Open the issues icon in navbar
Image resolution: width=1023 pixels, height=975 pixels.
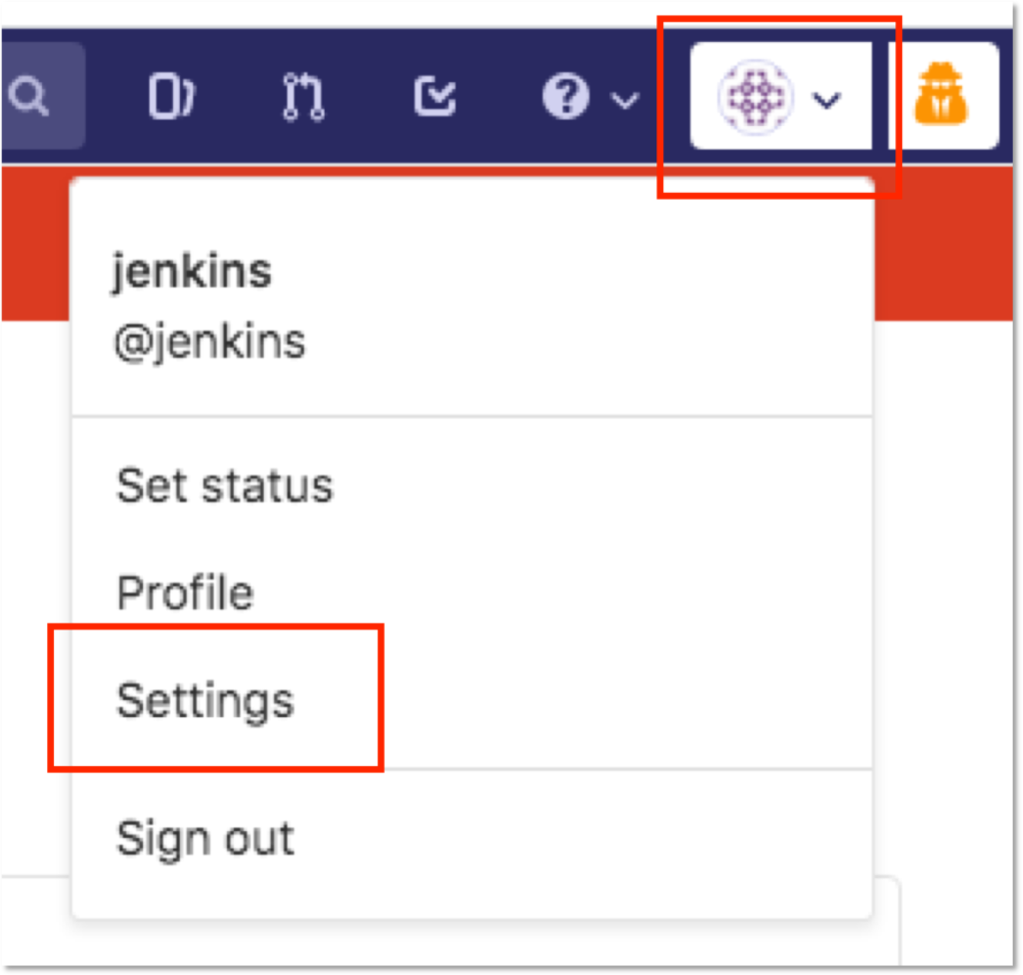(x=172, y=97)
